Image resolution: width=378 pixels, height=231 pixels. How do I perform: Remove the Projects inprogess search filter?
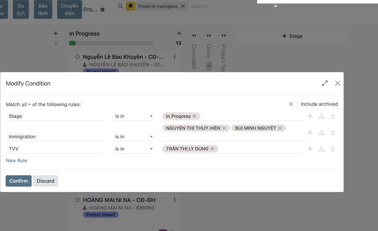(x=183, y=6)
